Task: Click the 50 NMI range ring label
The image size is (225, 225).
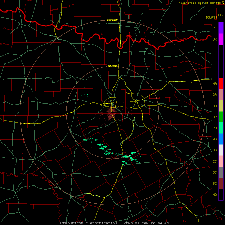Action: 112,66
